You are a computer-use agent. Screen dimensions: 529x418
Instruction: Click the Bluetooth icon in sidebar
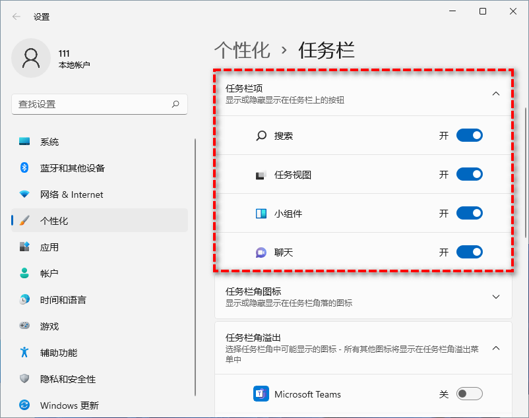[24, 167]
